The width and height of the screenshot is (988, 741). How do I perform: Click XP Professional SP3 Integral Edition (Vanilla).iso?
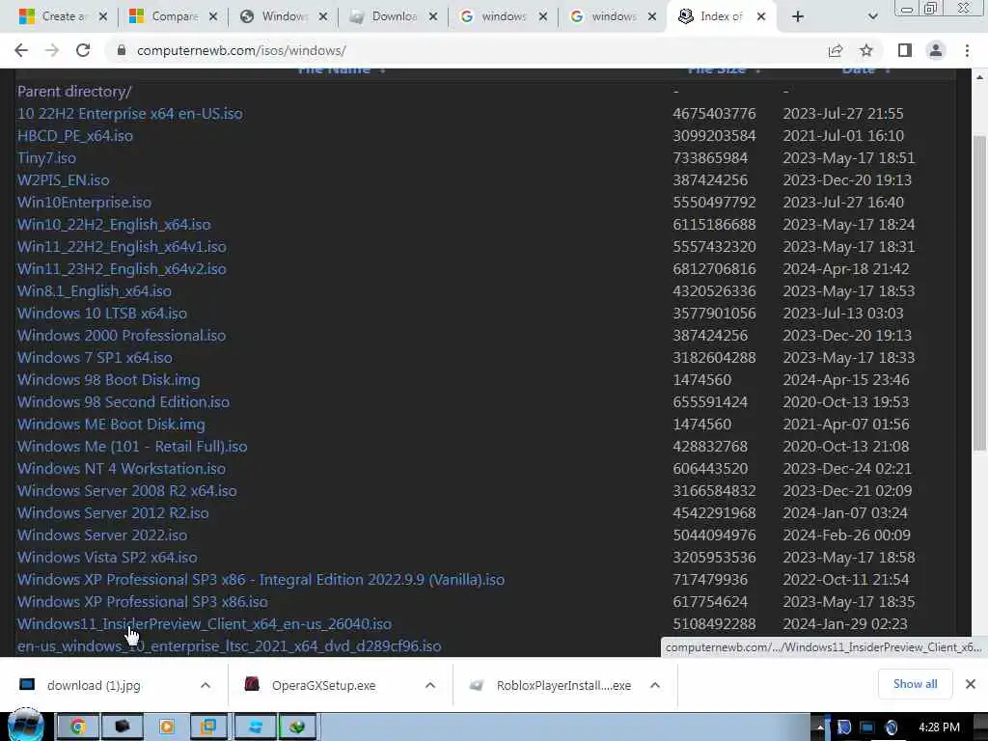click(261, 580)
